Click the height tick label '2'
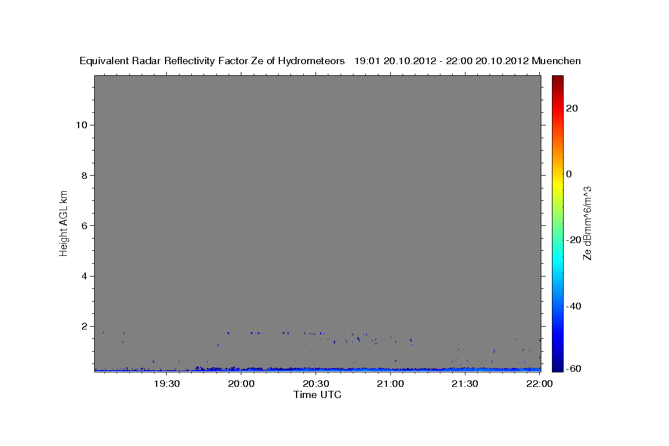The image size is (669, 446). 84,326
